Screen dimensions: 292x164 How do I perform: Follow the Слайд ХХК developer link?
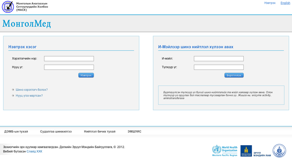click(x=34, y=152)
